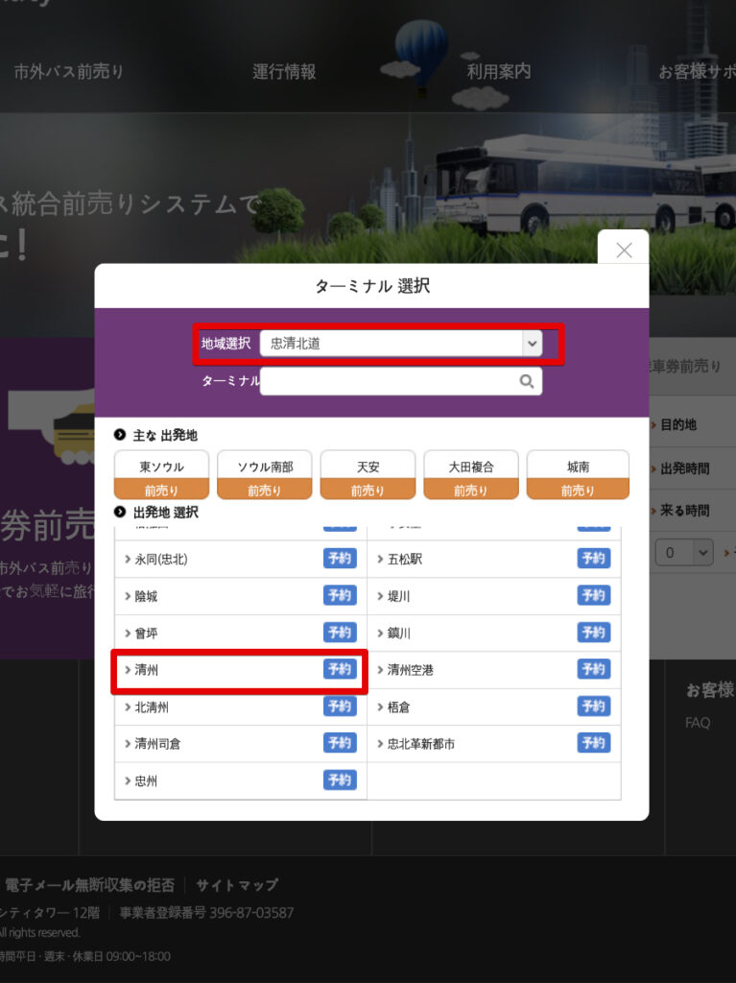Screen dimensions: 736x983
Task: Select 永同(忠北) terminal name
Action: [160, 560]
